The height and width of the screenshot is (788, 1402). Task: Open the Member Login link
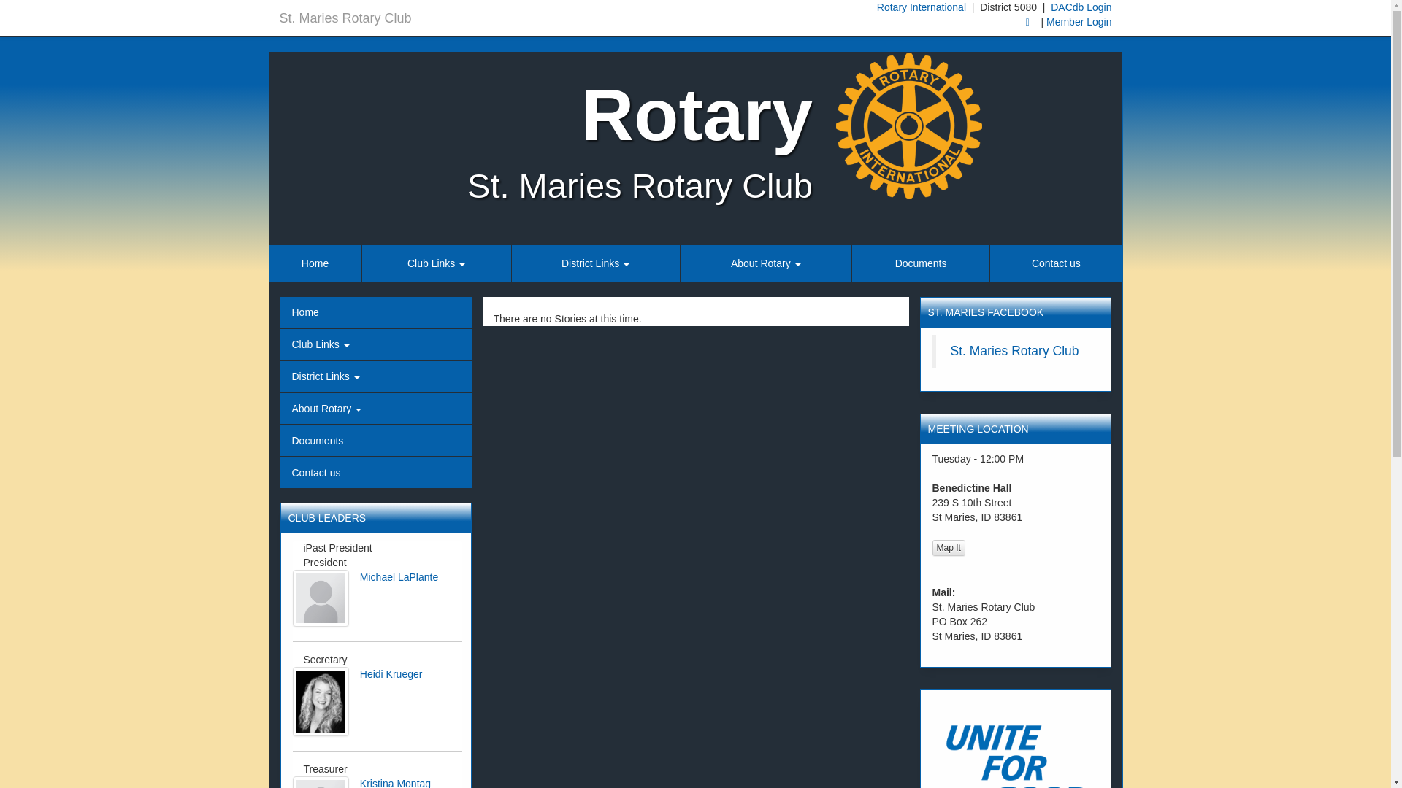(1079, 22)
